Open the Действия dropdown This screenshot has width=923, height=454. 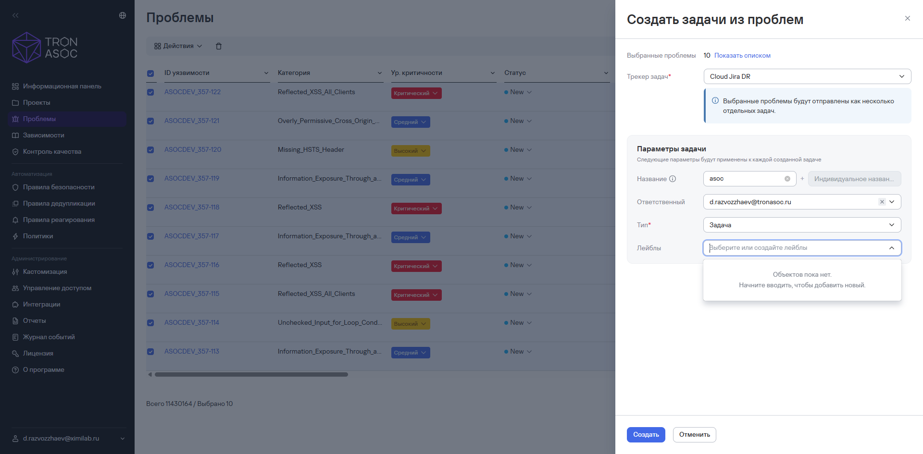point(178,46)
